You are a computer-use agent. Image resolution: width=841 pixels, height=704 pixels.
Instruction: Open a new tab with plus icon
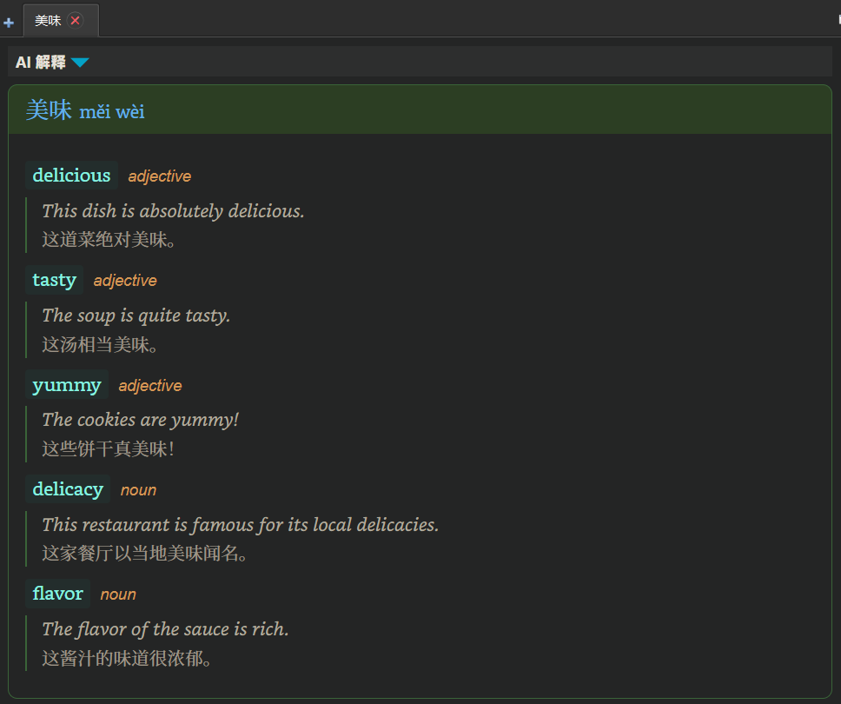[9, 23]
